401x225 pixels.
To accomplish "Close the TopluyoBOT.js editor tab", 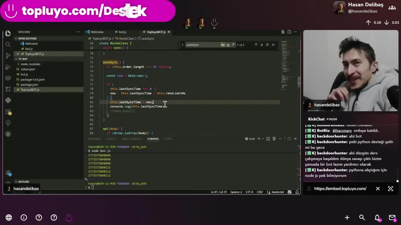I will pyautogui.click(x=169, y=32).
